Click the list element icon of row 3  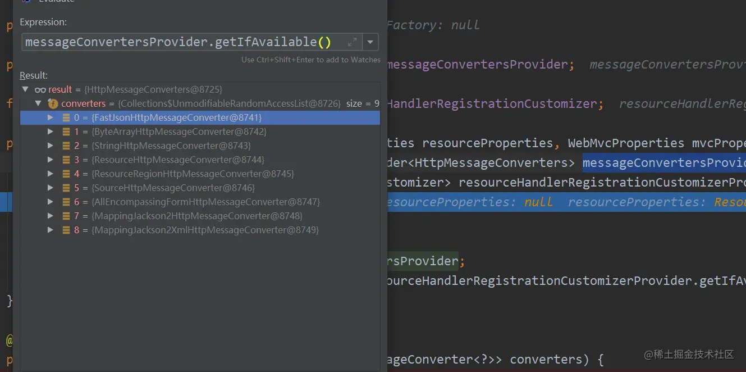tap(66, 160)
